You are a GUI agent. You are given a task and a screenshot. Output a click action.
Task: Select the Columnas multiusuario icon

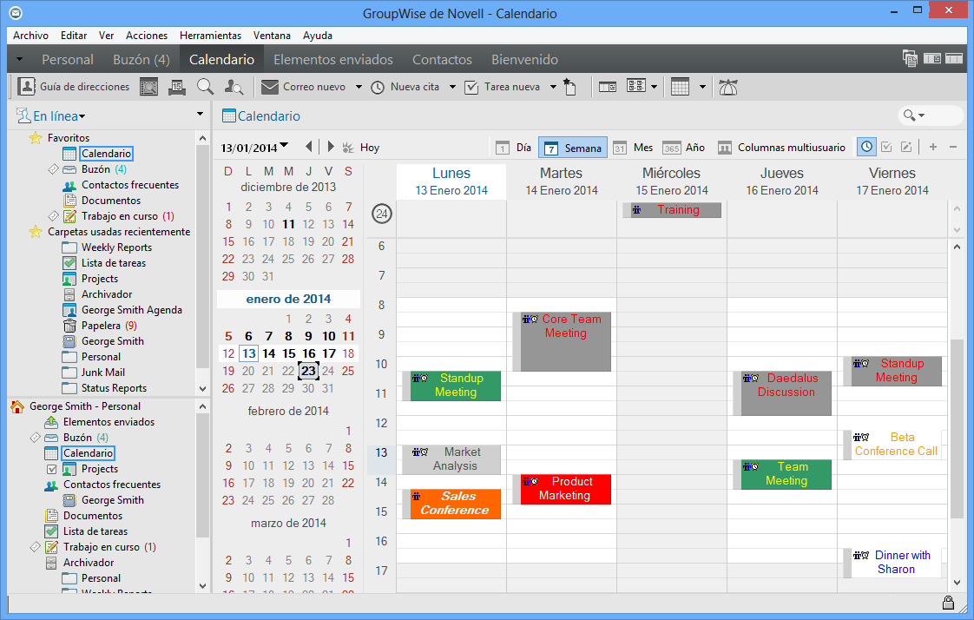[x=725, y=147]
